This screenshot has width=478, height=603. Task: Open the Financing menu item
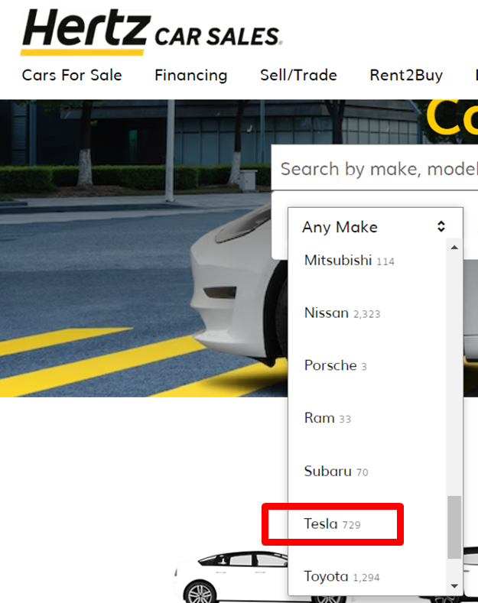click(x=191, y=76)
